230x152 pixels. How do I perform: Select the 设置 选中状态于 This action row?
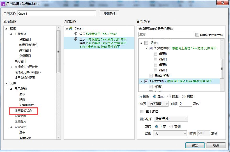(x=99, y=34)
